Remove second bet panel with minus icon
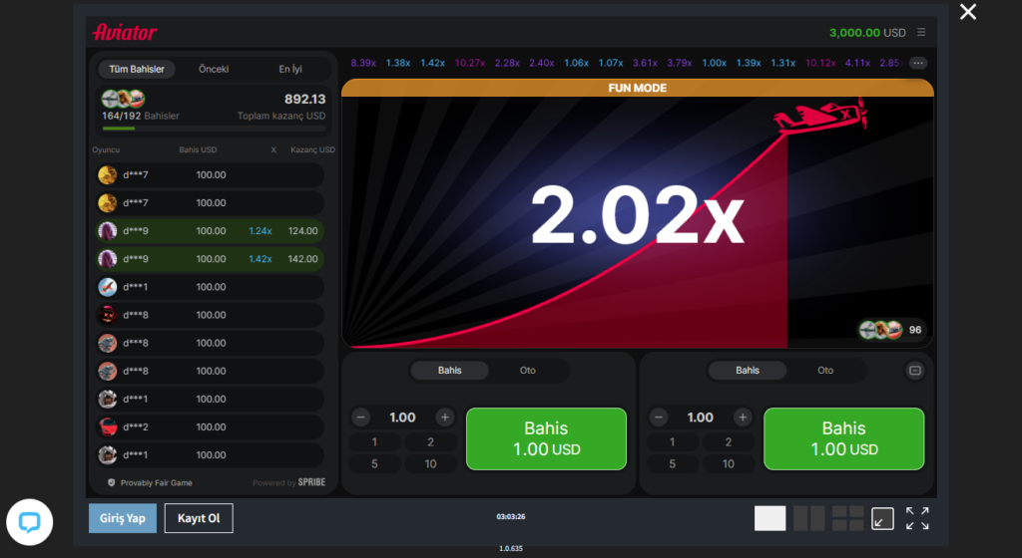Viewport: 1022px width, 558px height. [915, 371]
